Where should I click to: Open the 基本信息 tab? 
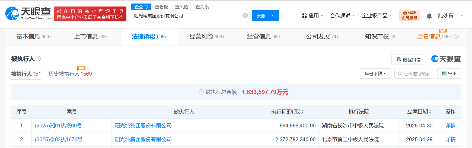[x=34, y=37]
